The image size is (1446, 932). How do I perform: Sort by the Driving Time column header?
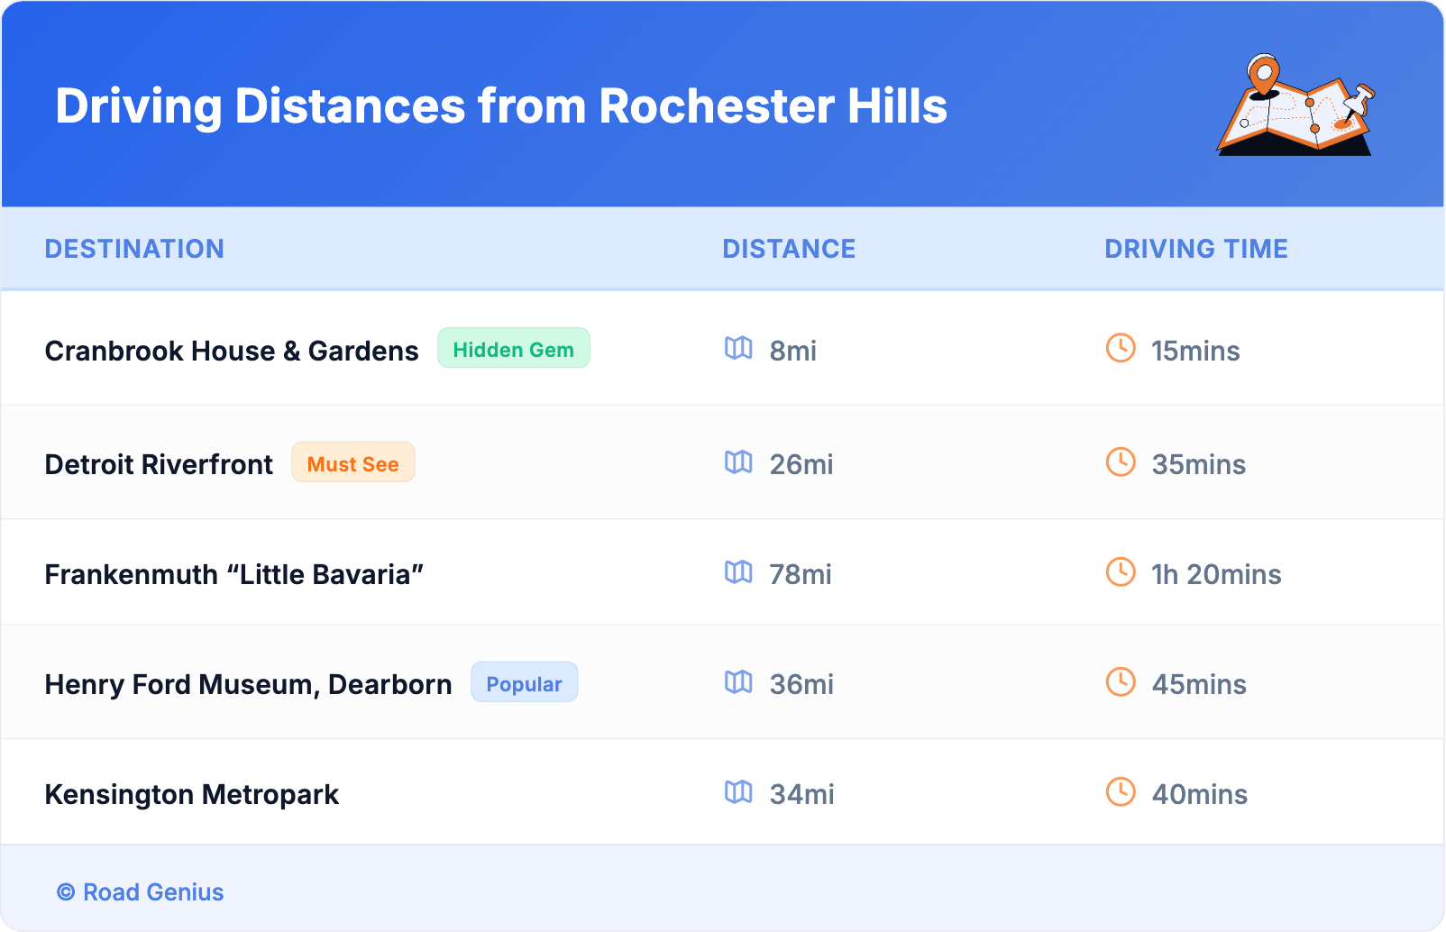1195,249
